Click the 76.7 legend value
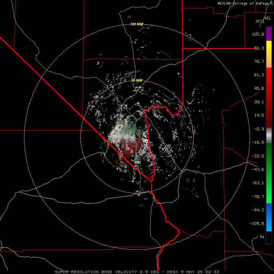The height and width of the screenshot is (274, 274). 259,61
